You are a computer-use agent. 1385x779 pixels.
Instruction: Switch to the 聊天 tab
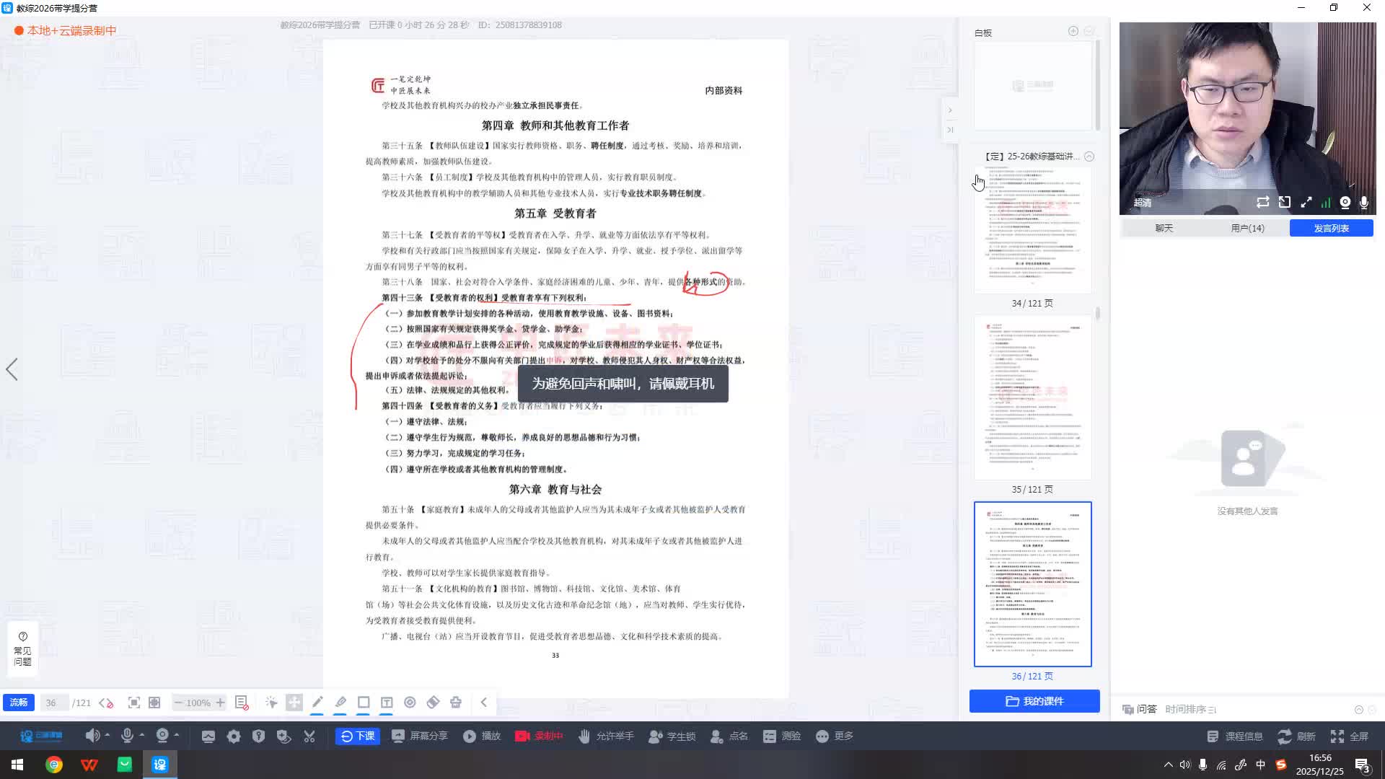[x=1166, y=227]
